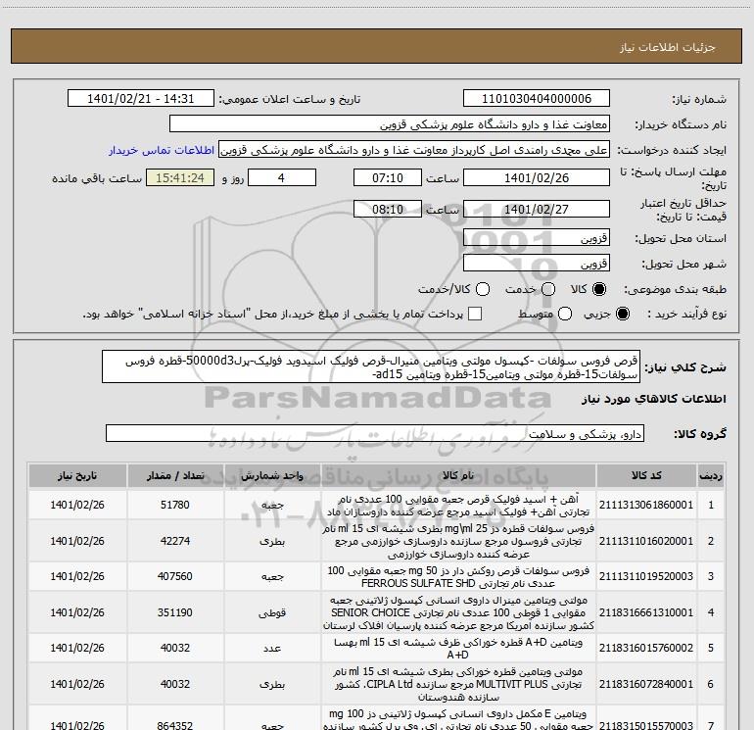The image size is (754, 730).
Task: Click the need number field 1101030404000006
Action: [x=537, y=99]
